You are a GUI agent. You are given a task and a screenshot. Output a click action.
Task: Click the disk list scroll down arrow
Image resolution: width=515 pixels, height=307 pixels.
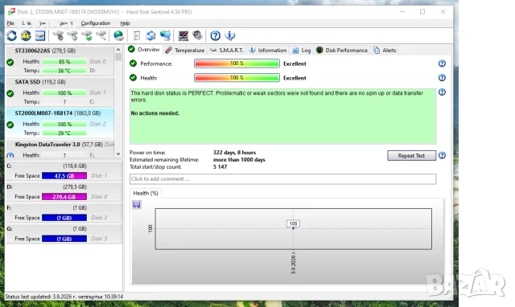coord(118,153)
